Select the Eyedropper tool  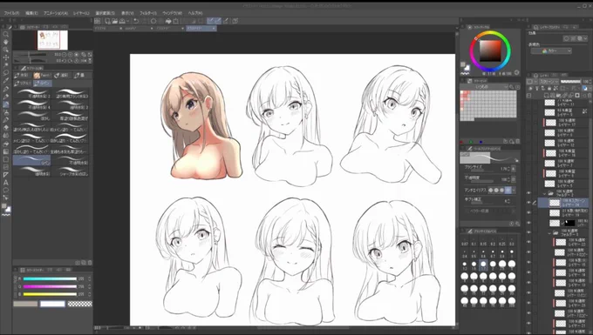pyautogui.click(x=6, y=80)
